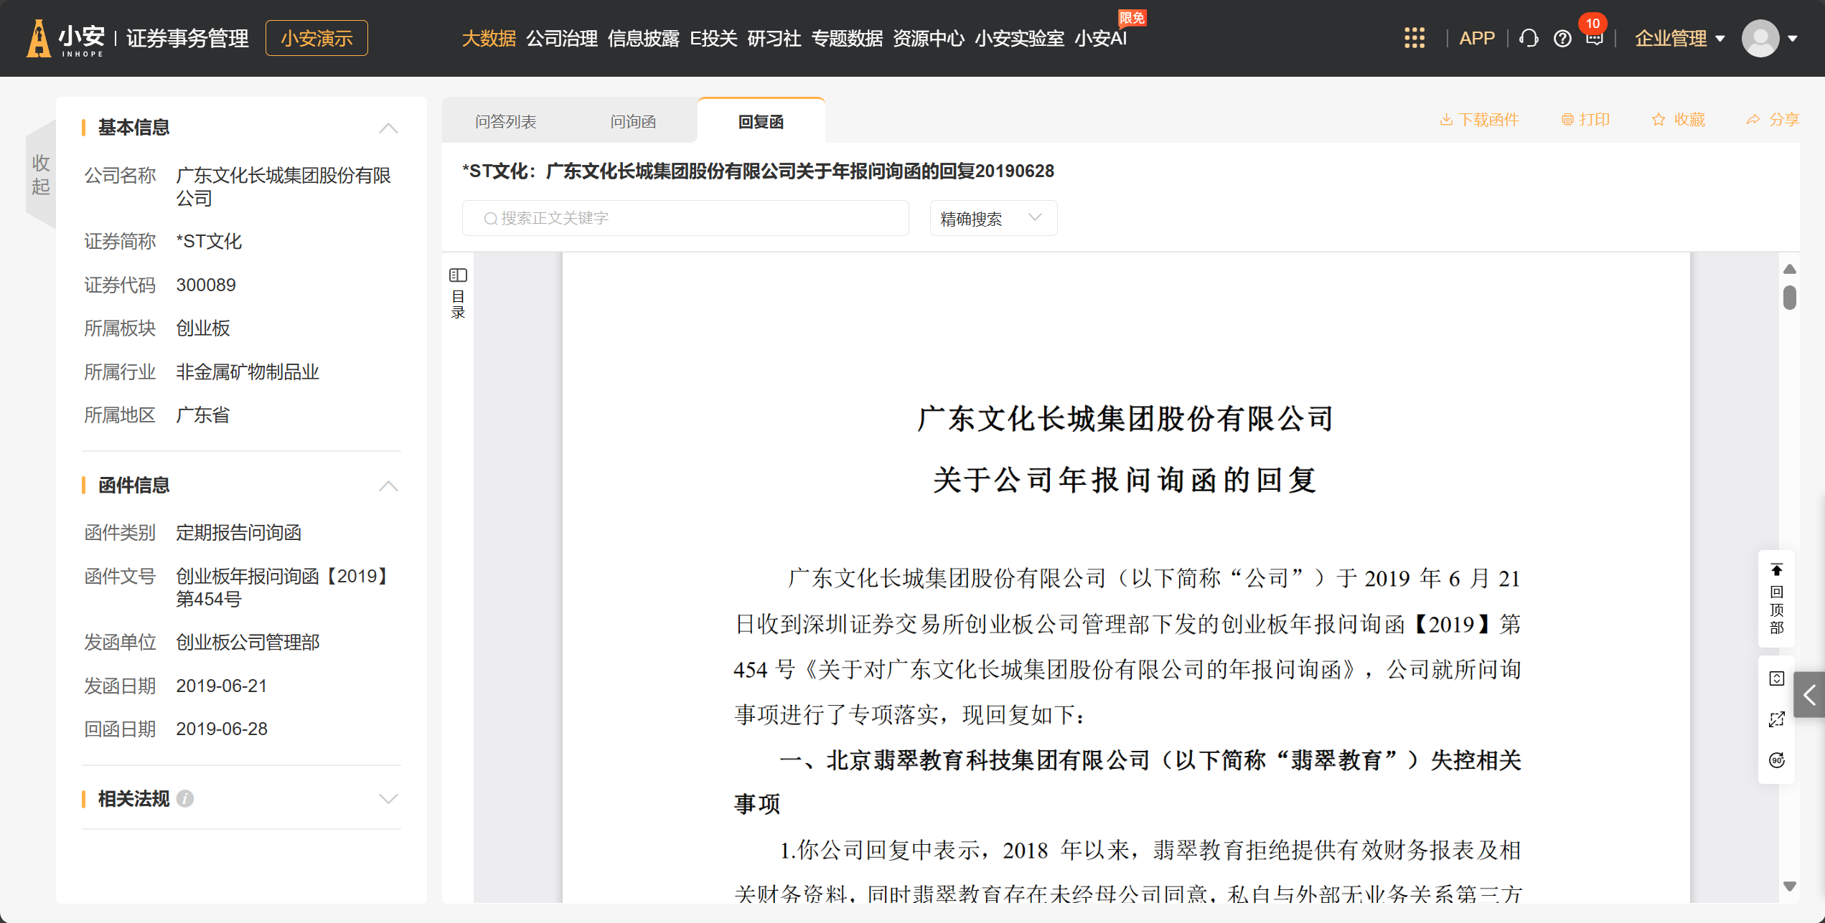The height and width of the screenshot is (923, 1825).
Task: Click the fit-page icon in right toolbar
Action: click(1776, 678)
